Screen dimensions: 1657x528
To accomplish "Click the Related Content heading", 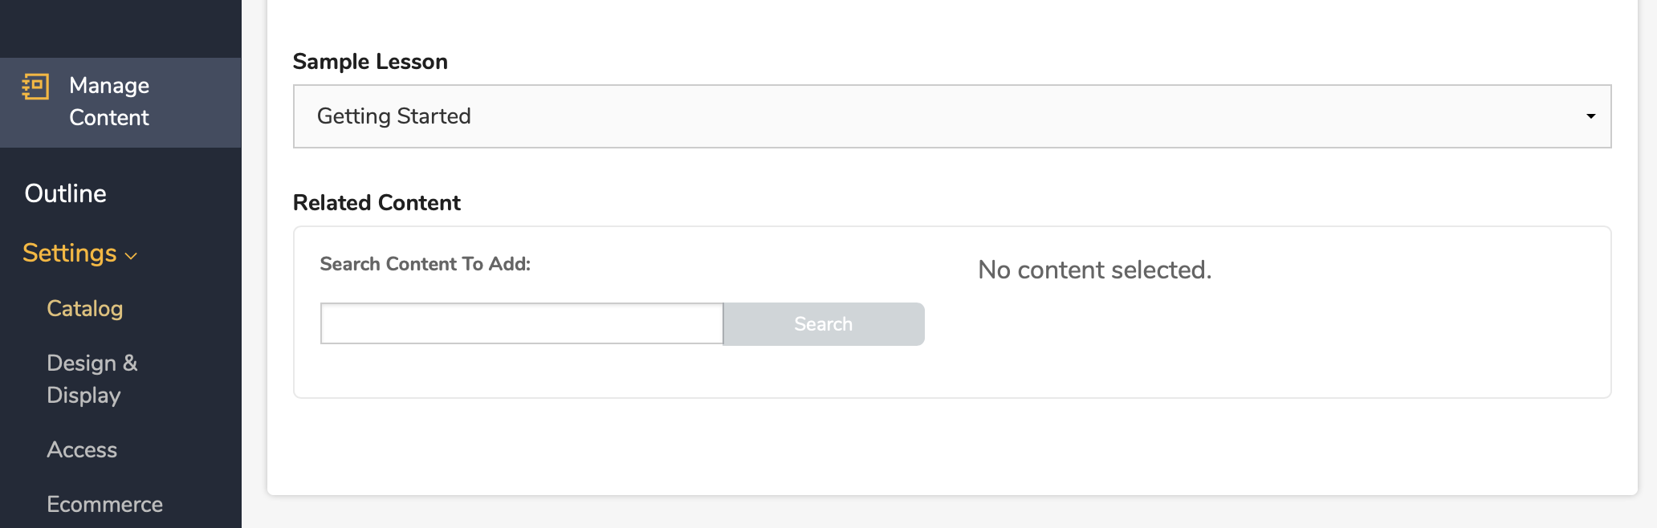I will (x=377, y=203).
